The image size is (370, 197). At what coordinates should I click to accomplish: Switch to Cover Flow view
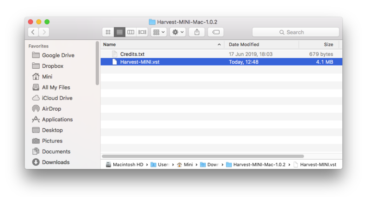(x=142, y=32)
